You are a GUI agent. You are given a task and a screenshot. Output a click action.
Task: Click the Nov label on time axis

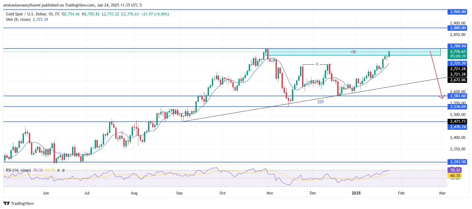pyautogui.click(x=270, y=193)
